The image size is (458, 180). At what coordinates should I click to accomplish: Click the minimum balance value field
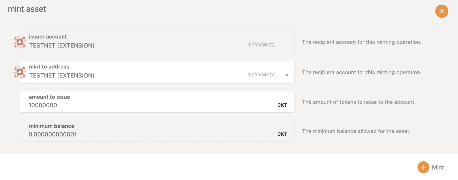coord(142,134)
